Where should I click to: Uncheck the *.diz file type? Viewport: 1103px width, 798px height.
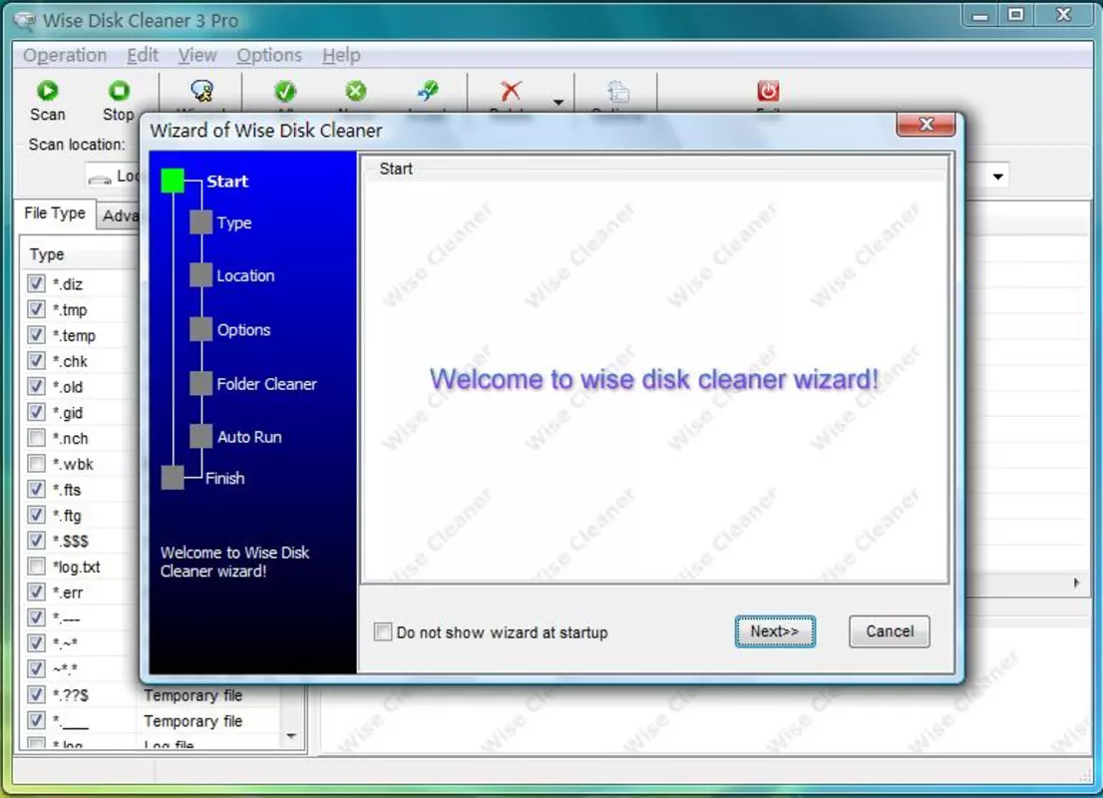pyautogui.click(x=36, y=283)
